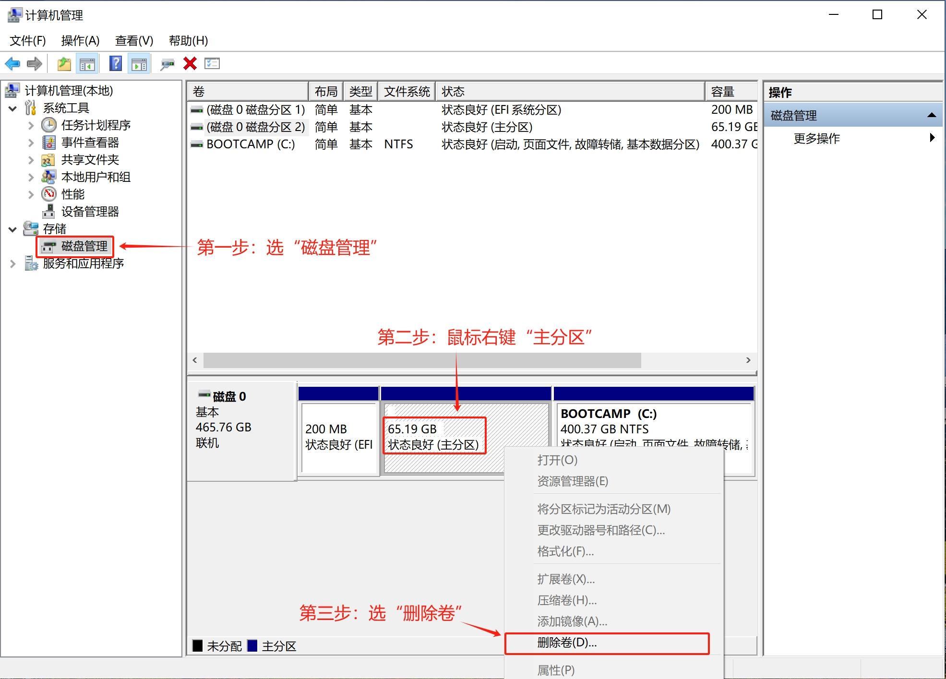
Task: Expand the 事件查看器 tree node
Action: pos(30,142)
